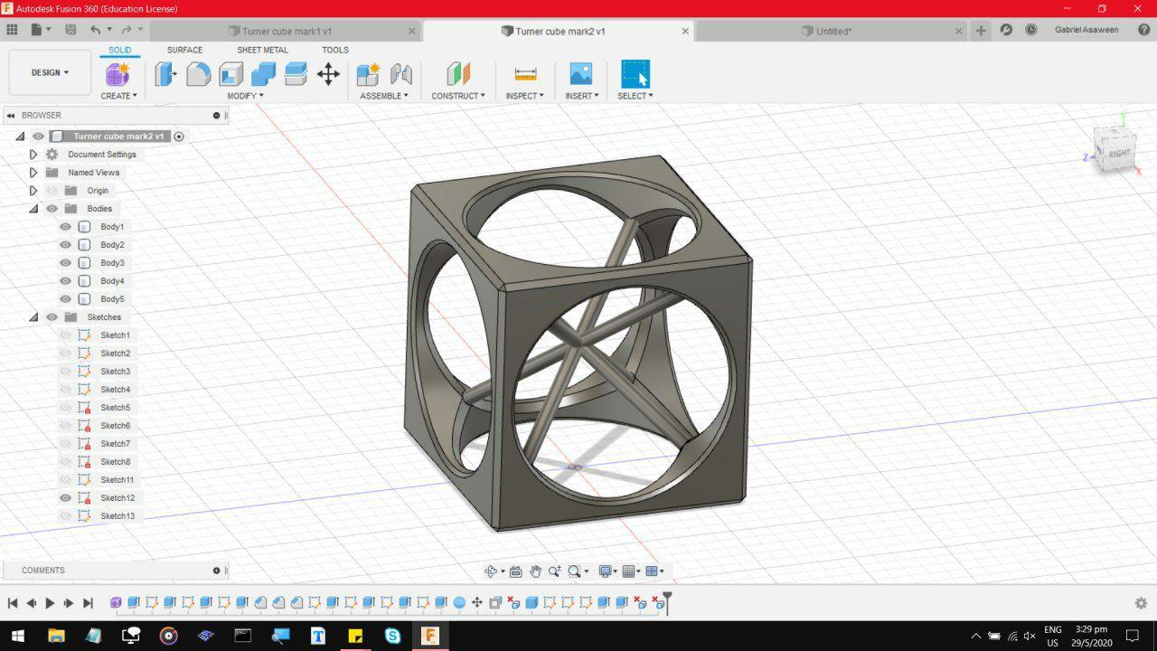Activate the window Select tool
The width and height of the screenshot is (1157, 651).
[x=635, y=74]
